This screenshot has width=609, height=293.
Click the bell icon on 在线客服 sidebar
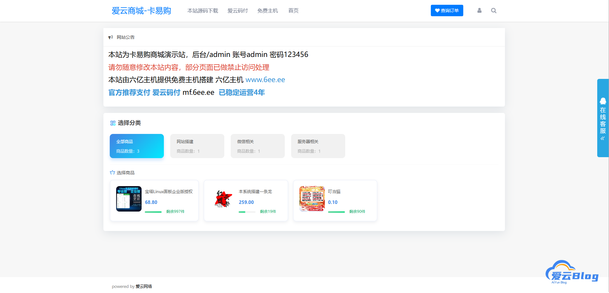click(x=603, y=101)
